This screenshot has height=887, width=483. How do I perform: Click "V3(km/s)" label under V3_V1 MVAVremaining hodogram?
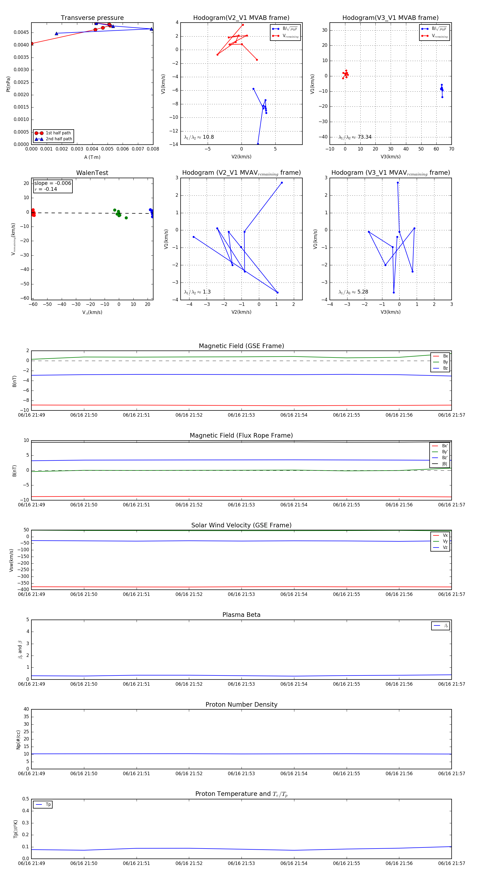click(x=390, y=312)
